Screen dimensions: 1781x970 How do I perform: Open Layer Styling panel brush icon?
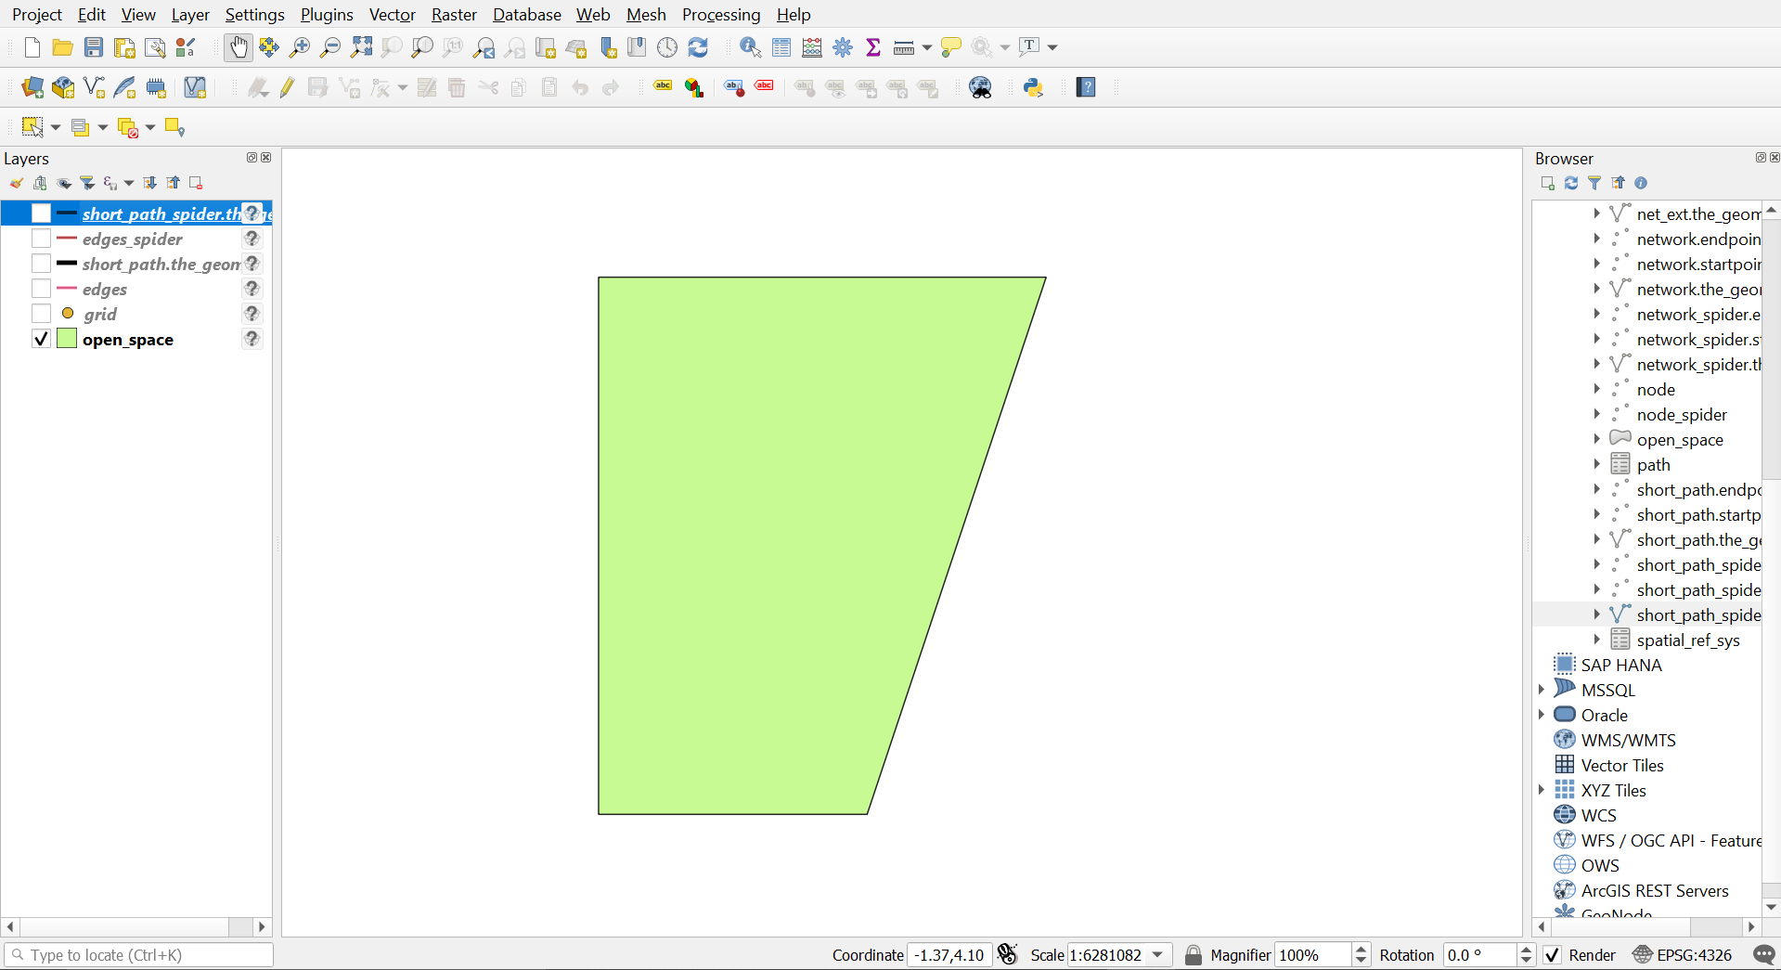point(17,183)
